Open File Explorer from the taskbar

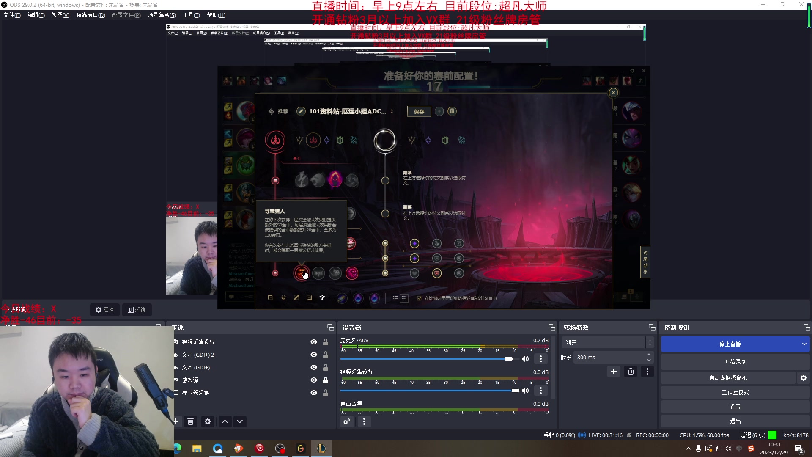coord(197,449)
